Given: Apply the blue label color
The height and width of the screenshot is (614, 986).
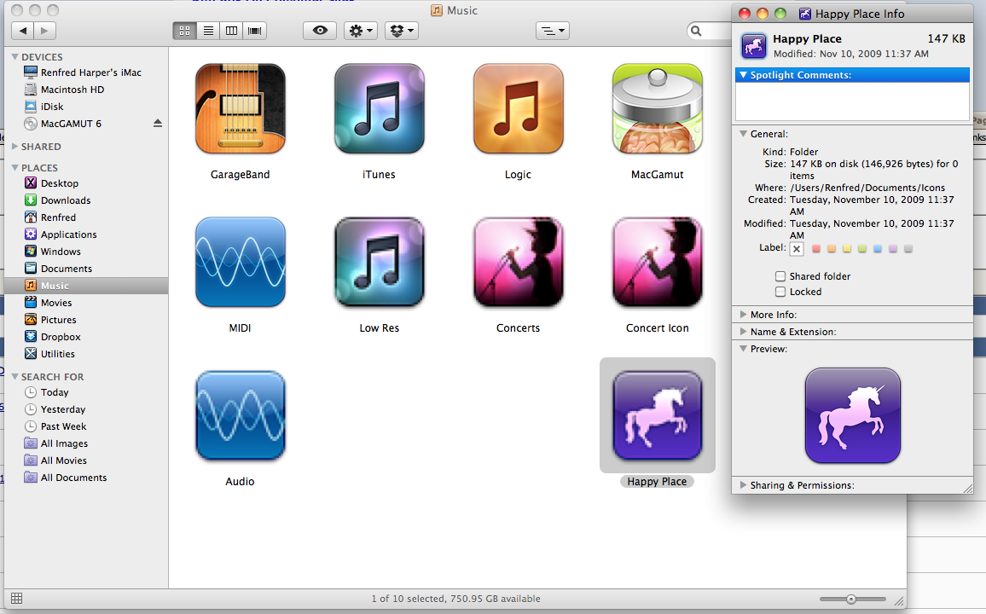Looking at the screenshot, I should point(877,249).
